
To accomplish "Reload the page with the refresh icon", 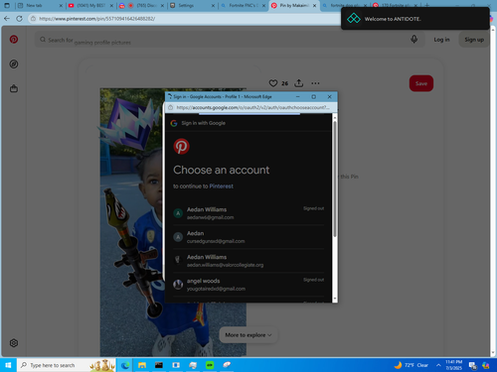I will 19,19.
